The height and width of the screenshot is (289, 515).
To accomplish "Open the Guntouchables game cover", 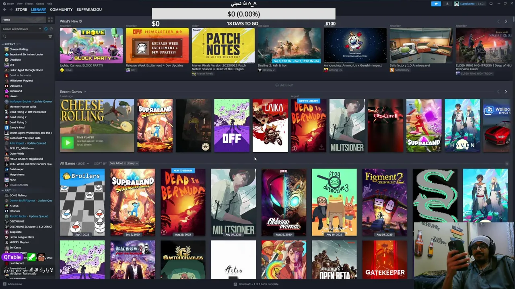I will click(183, 260).
